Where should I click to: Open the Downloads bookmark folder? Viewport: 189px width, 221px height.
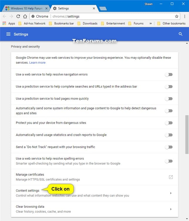[88, 23]
